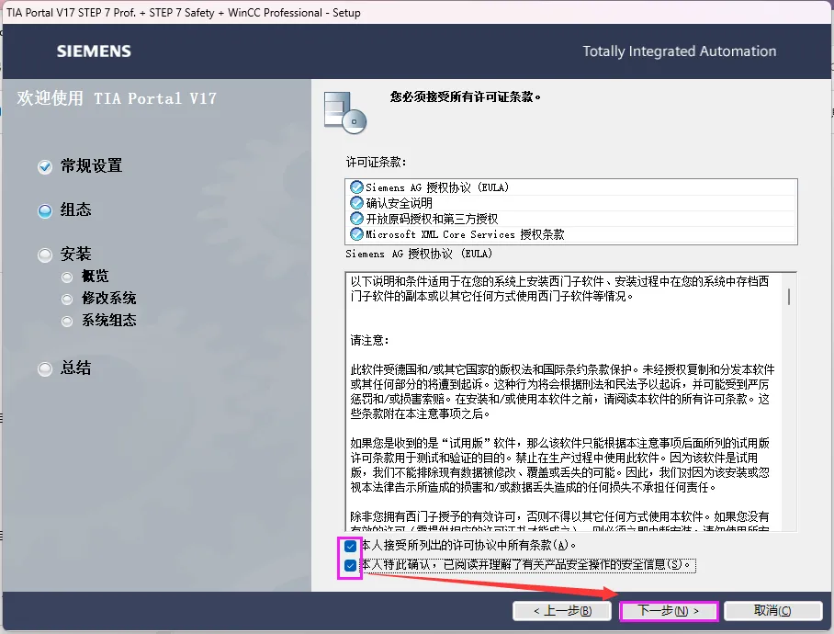Click the small step icon beside 概览
The image size is (834, 634).
pyautogui.click(x=67, y=277)
